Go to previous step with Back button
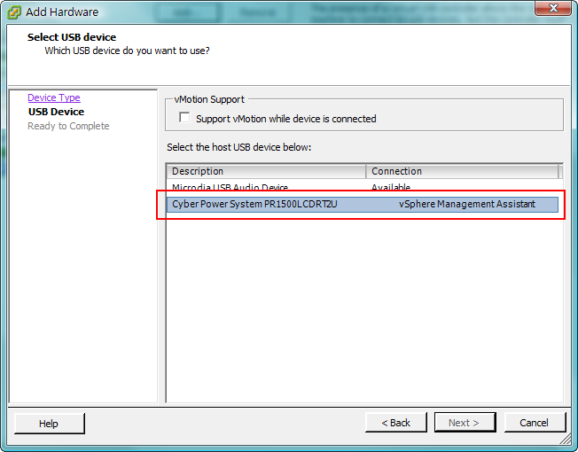The height and width of the screenshot is (452, 578). tap(396, 423)
